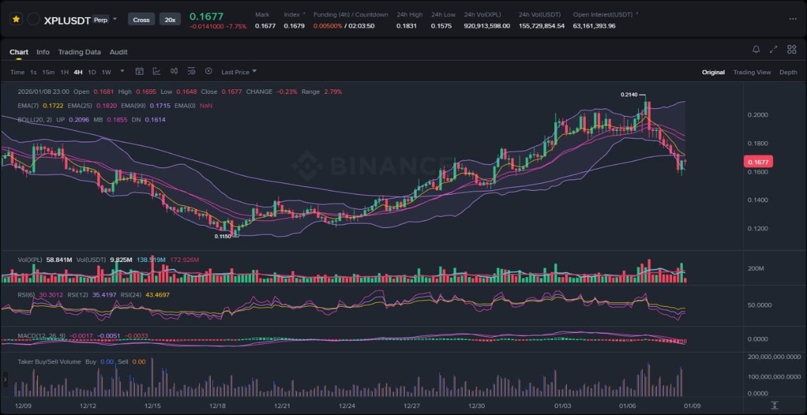Open the calendar date-range icon
Screen dimensions: 807x415
[139, 71]
